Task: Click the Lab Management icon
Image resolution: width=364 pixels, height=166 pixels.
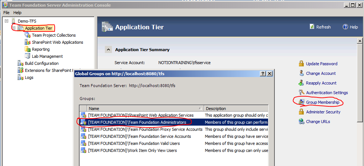Action: click(x=28, y=56)
